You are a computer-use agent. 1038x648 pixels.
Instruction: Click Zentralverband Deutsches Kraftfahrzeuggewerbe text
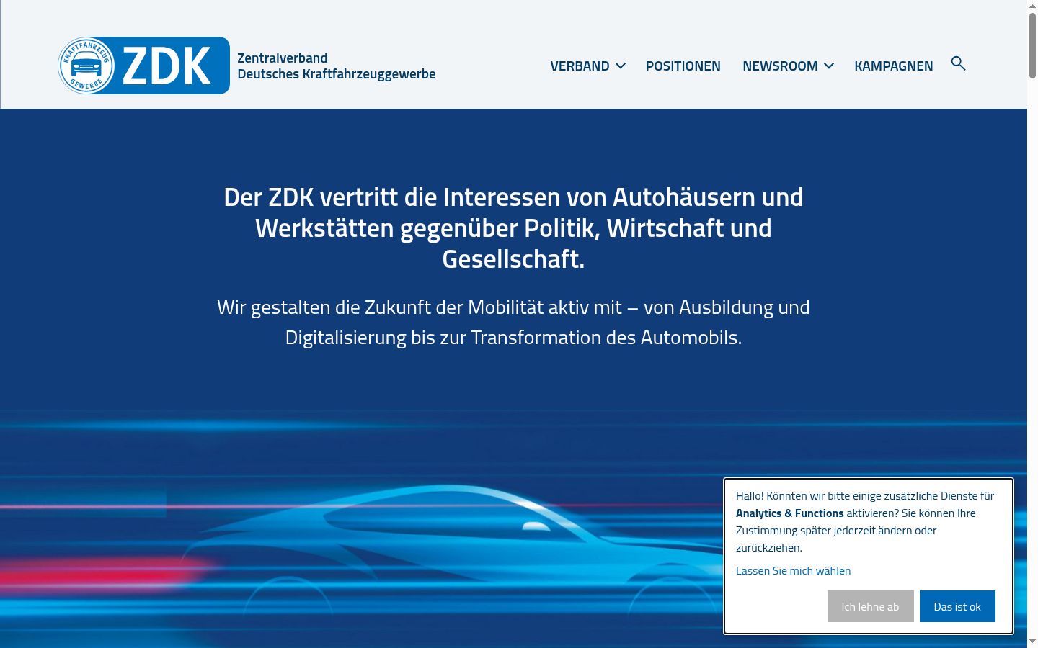click(x=336, y=66)
